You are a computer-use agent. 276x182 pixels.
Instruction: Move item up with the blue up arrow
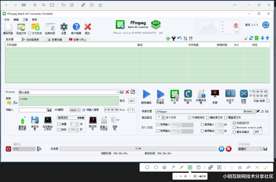[x=267, y=38]
